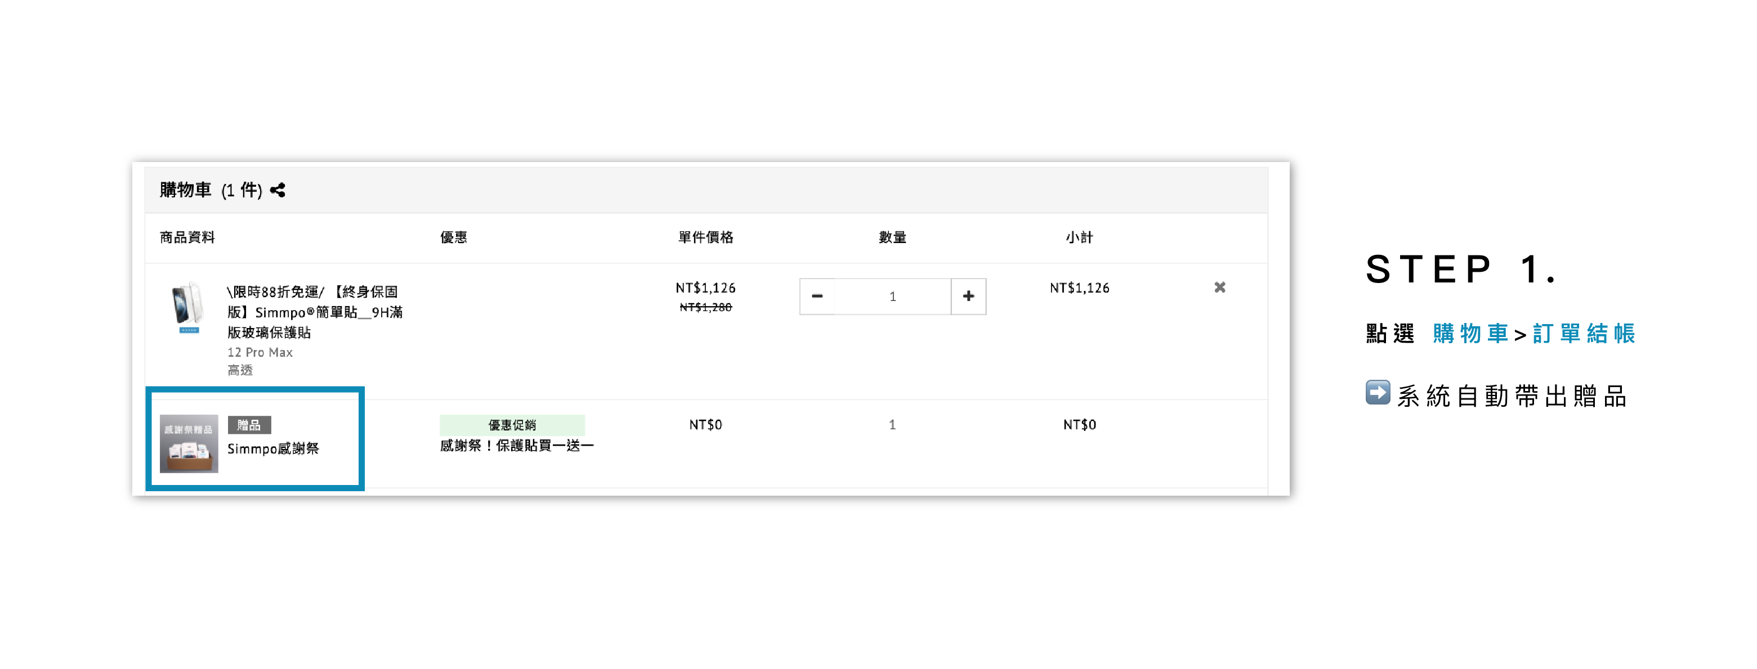This screenshot has height=669, width=1757.
Task: Click the strikethrough NT$1,280 original price
Action: (x=705, y=308)
